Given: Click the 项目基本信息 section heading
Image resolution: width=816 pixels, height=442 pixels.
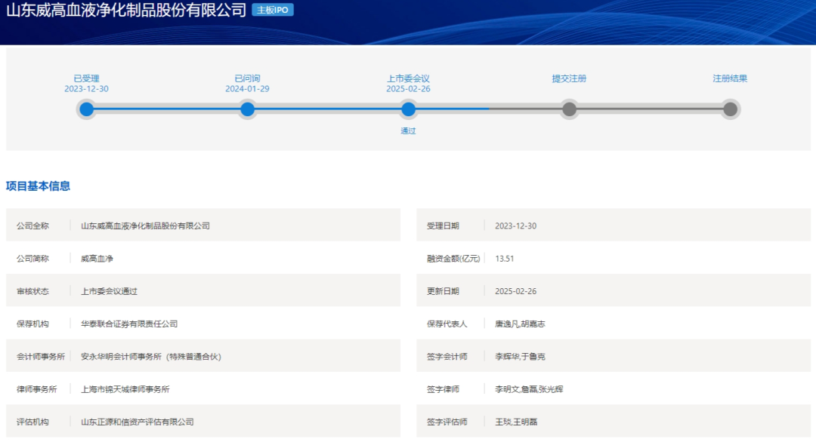Looking at the screenshot, I should coord(38,186).
